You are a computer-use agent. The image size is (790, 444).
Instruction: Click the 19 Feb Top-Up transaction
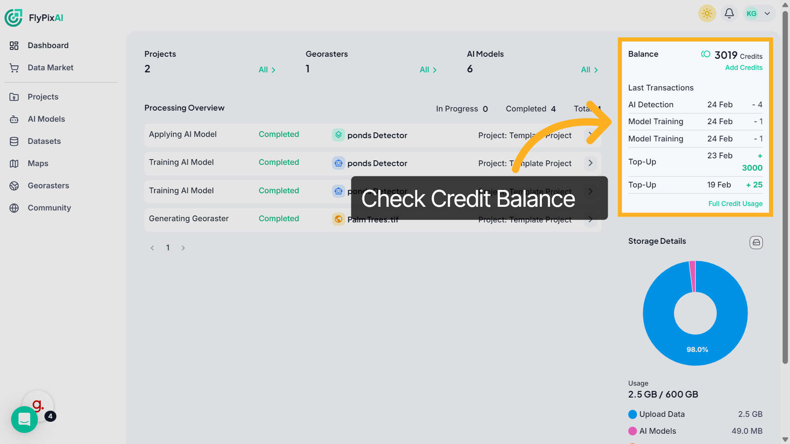[x=695, y=185]
